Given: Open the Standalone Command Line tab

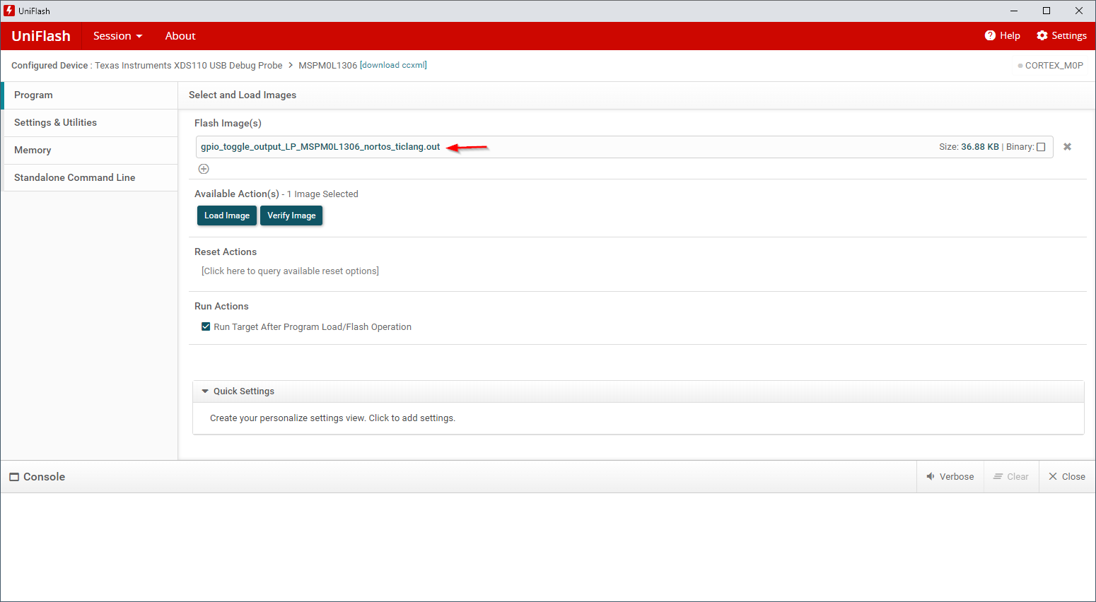Looking at the screenshot, I should pos(90,178).
